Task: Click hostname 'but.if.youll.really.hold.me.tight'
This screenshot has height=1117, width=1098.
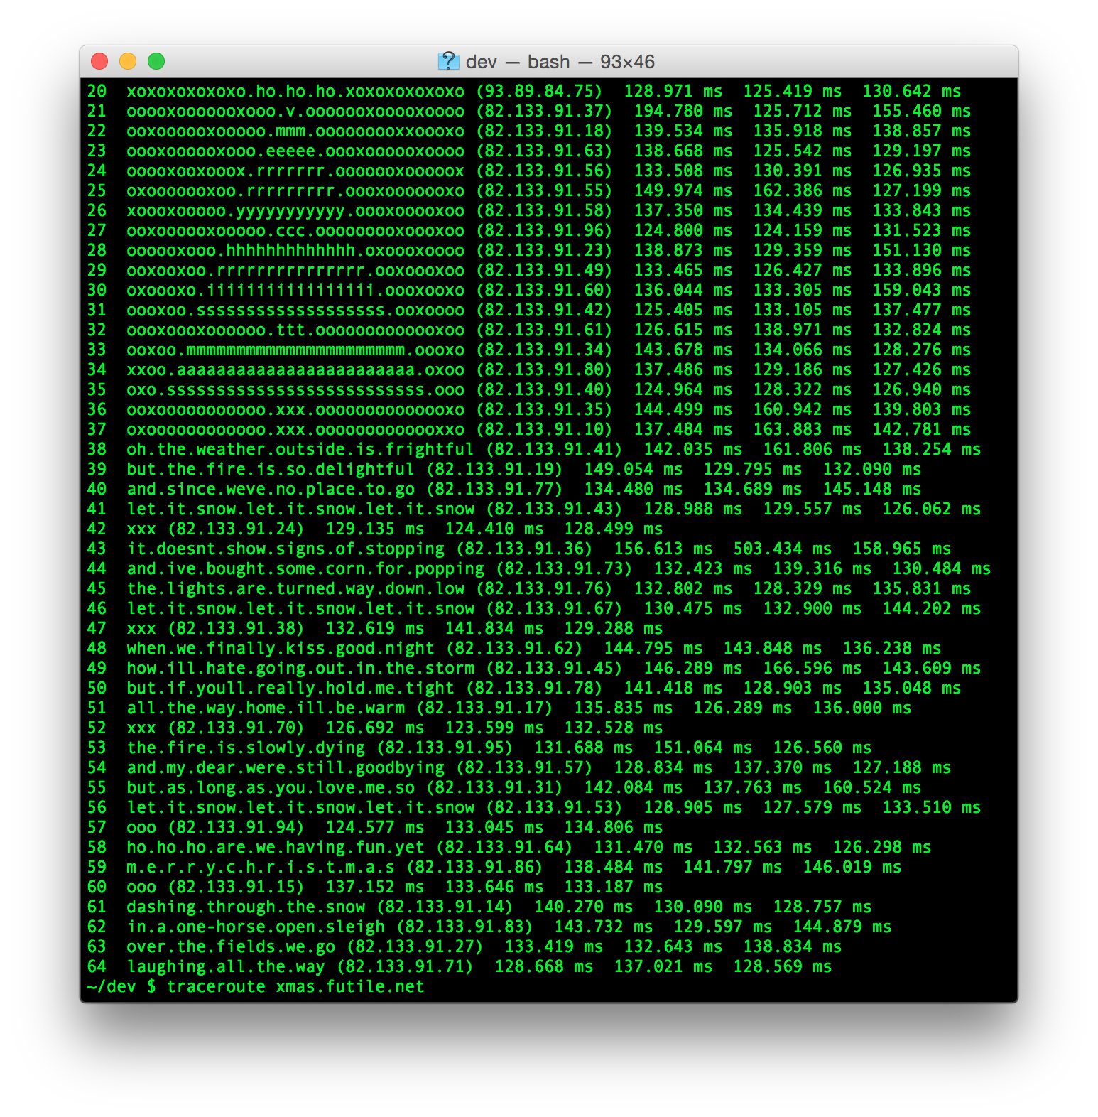Action: [x=290, y=688]
